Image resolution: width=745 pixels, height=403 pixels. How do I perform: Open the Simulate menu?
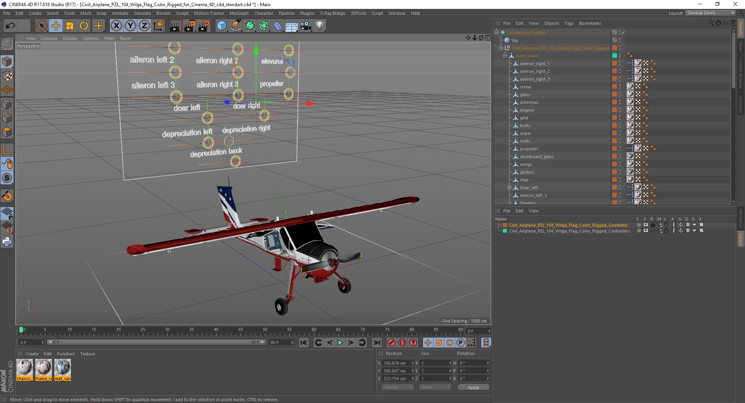(x=142, y=13)
